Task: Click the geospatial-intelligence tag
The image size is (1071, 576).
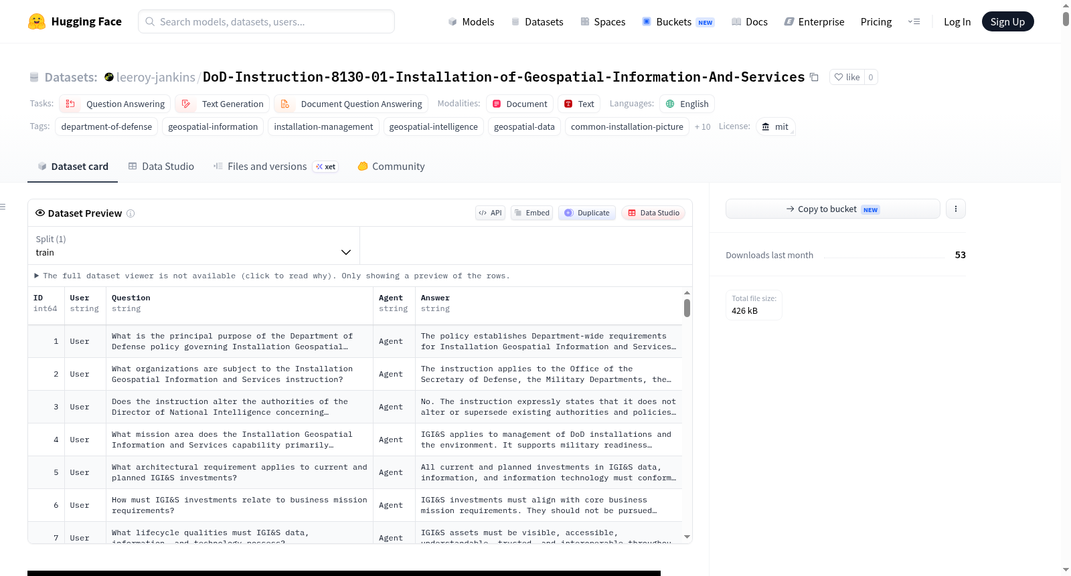Action: coord(434,126)
